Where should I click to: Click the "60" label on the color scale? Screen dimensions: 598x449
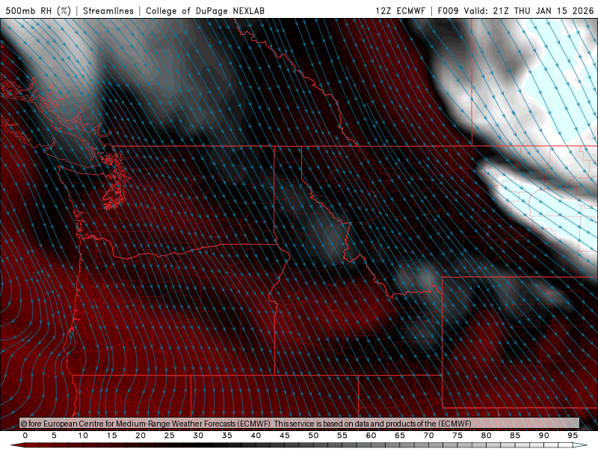click(x=371, y=436)
